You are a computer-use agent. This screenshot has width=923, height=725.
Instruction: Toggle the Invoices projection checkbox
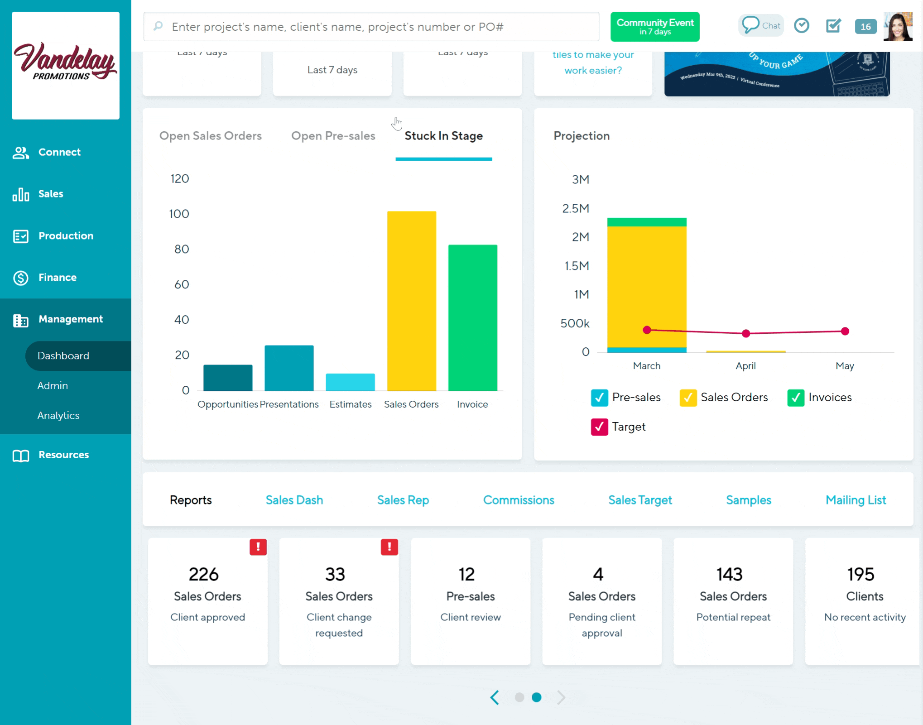pyautogui.click(x=795, y=398)
